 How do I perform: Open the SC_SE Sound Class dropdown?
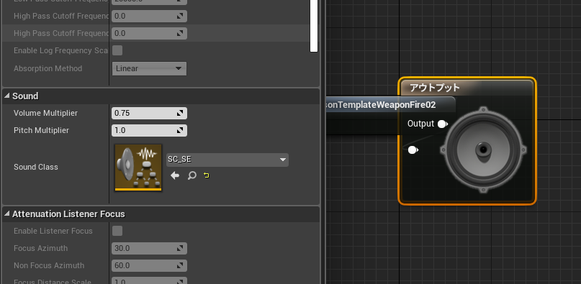point(227,160)
